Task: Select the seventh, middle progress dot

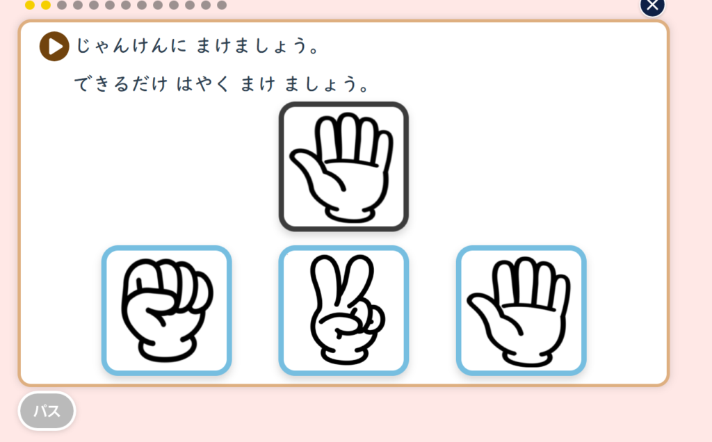Action: pos(126,5)
